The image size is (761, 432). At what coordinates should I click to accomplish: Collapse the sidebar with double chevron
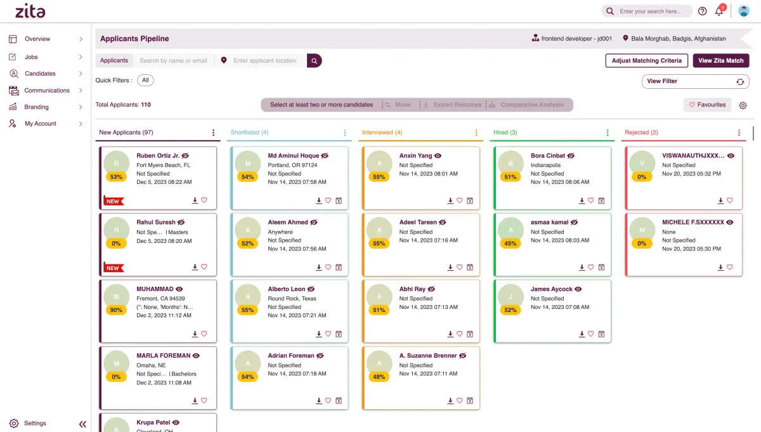click(82, 424)
